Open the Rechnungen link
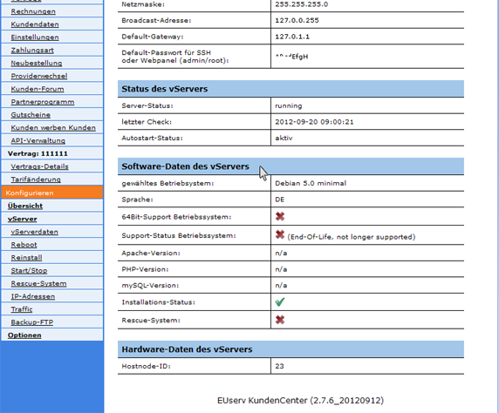This screenshot has height=413, width=499. pos(33,11)
